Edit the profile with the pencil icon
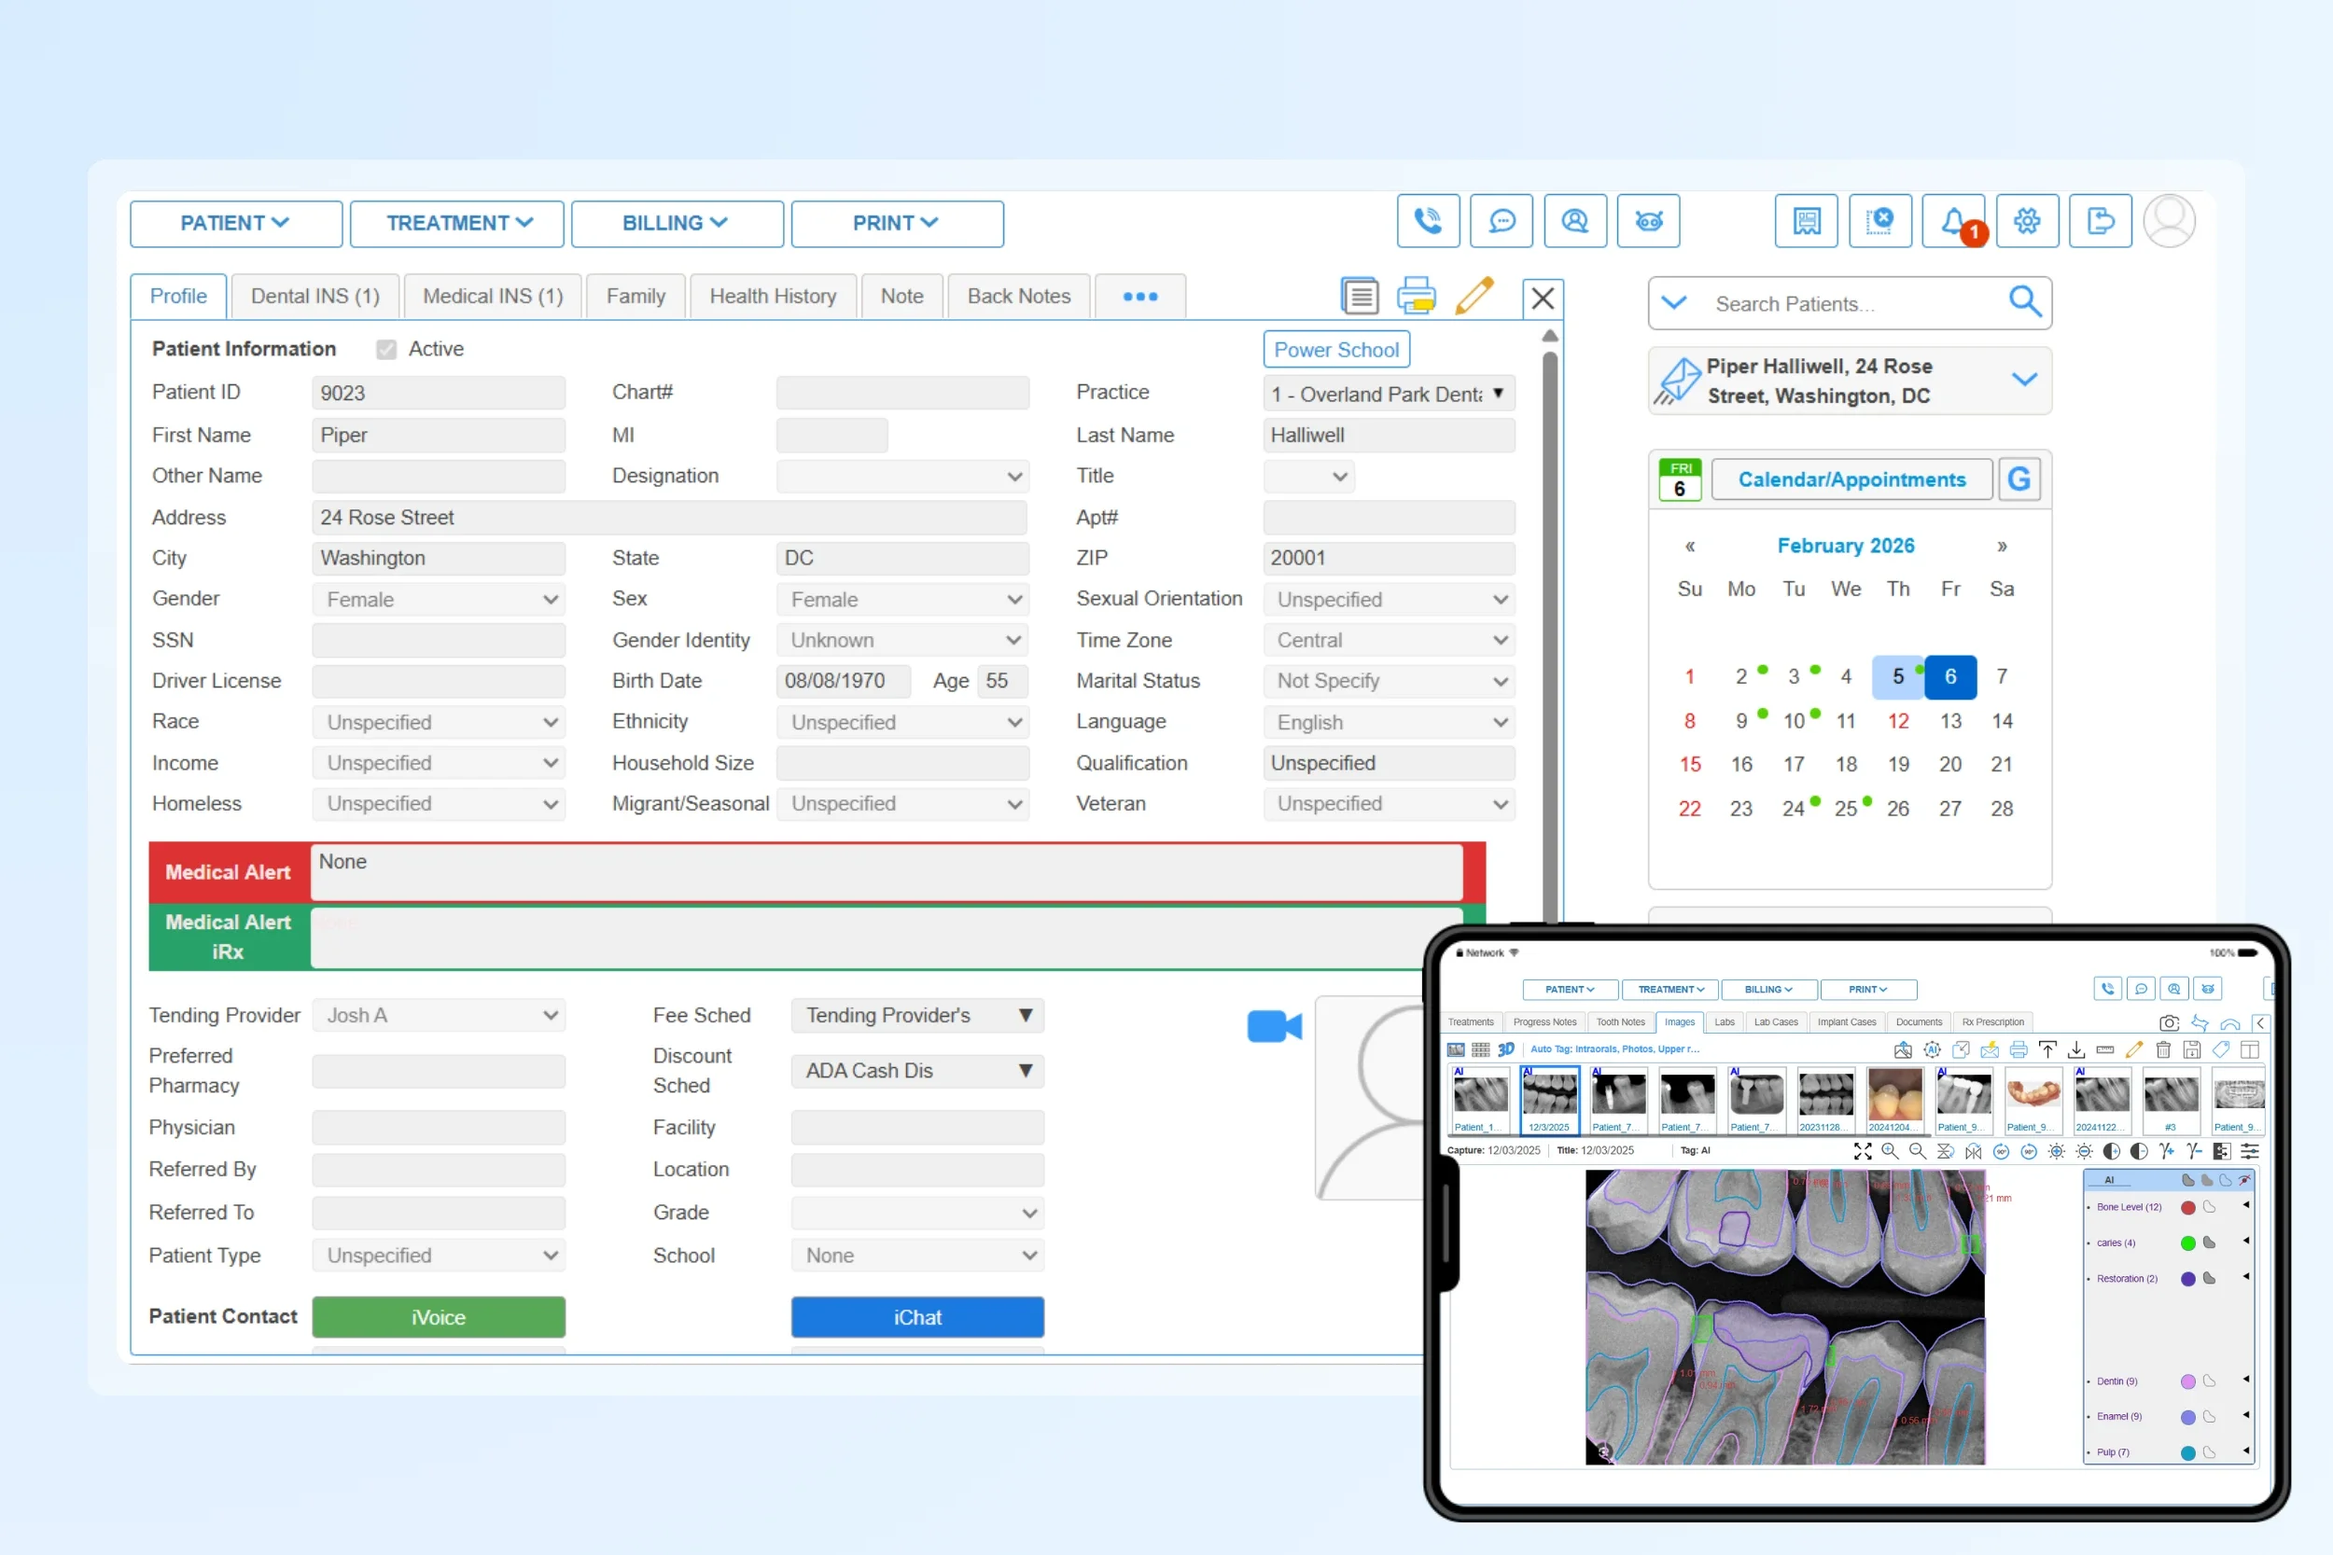Image resolution: width=2333 pixels, height=1555 pixels. tap(1475, 295)
